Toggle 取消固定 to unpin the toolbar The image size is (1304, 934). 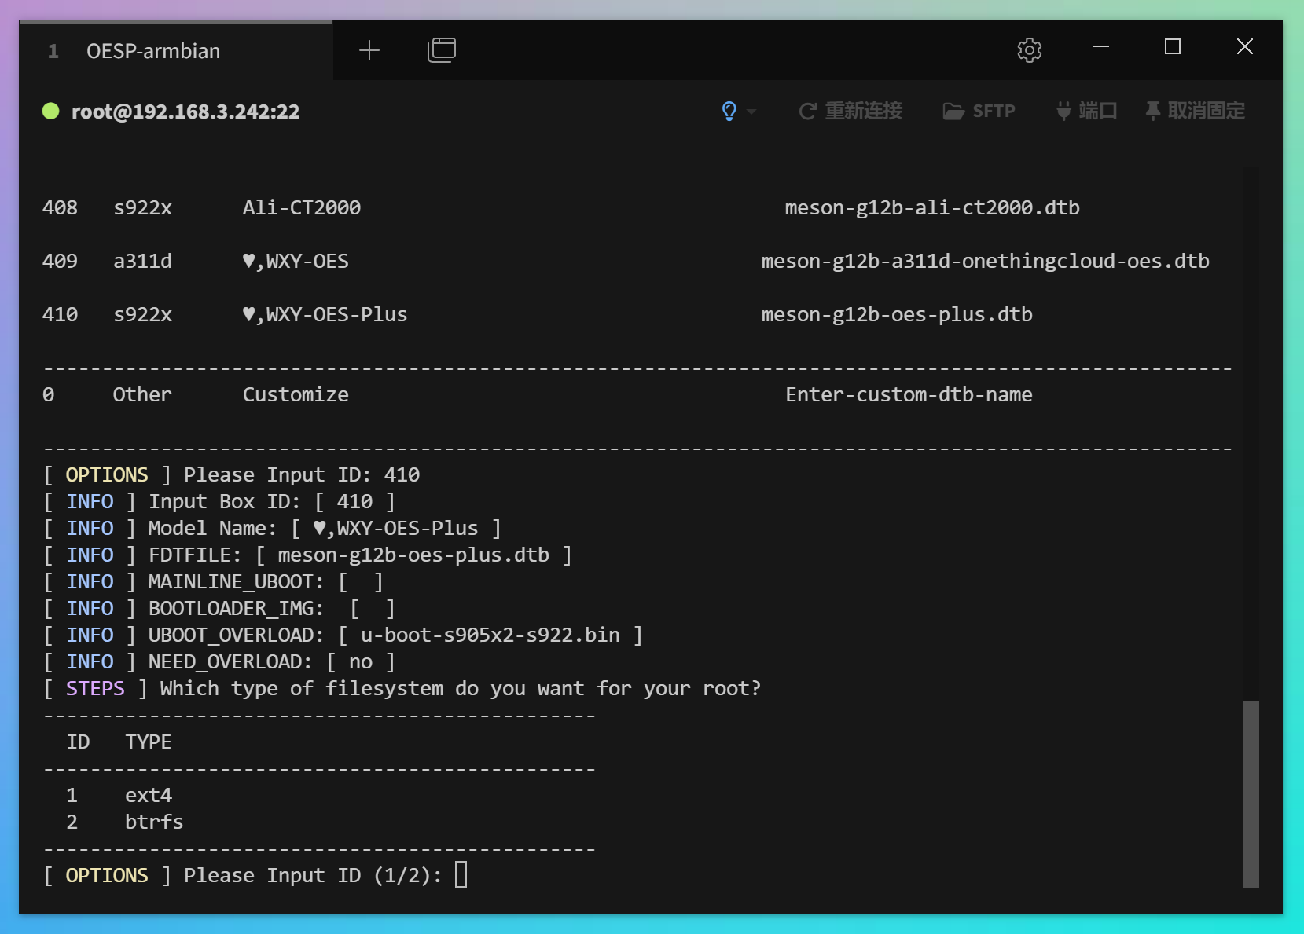1195,111
